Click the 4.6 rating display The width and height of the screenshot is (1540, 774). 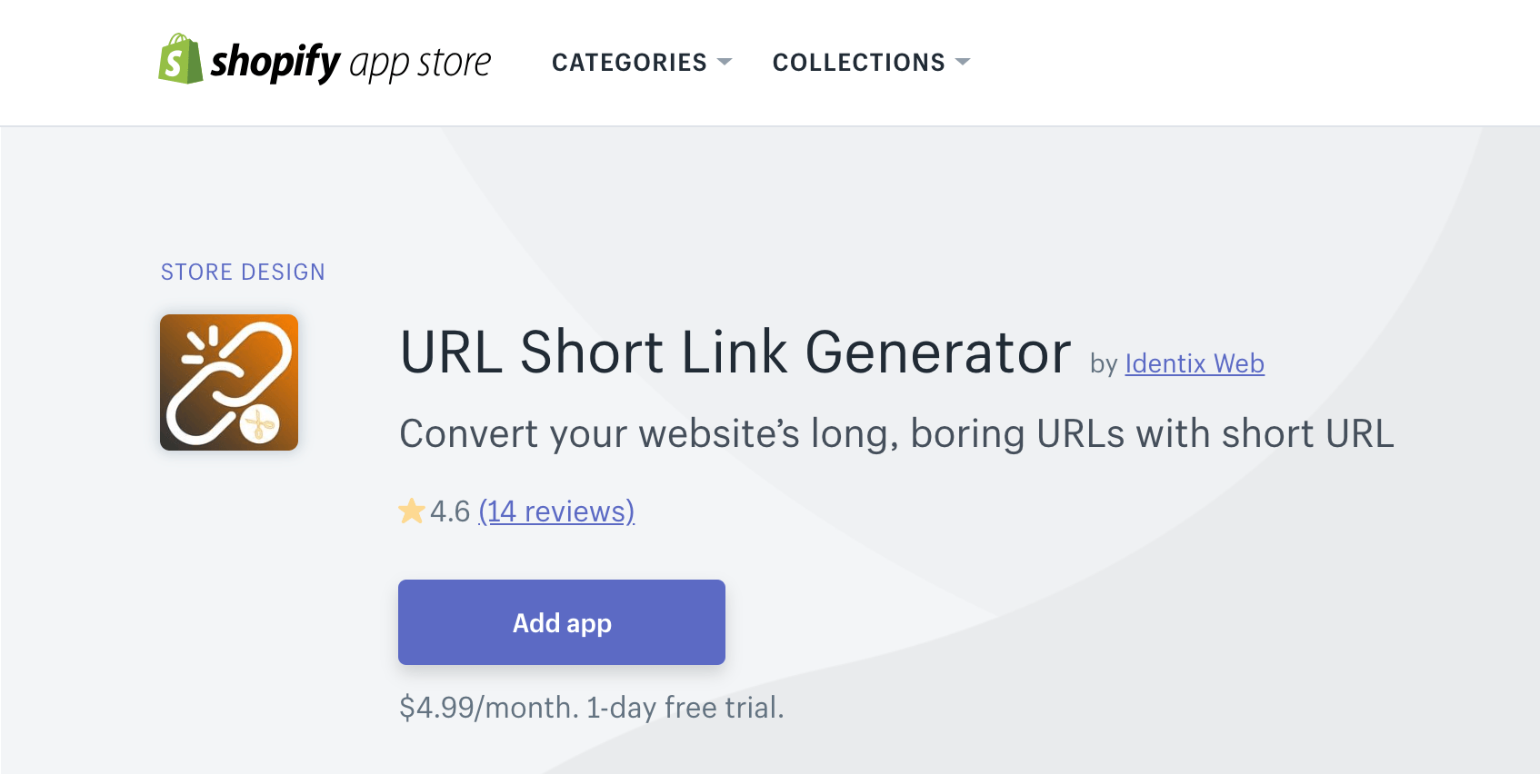(450, 511)
